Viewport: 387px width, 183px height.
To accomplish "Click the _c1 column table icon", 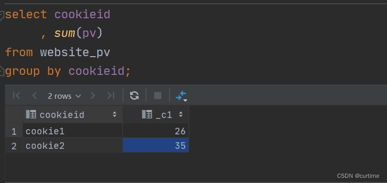I will coord(147,114).
